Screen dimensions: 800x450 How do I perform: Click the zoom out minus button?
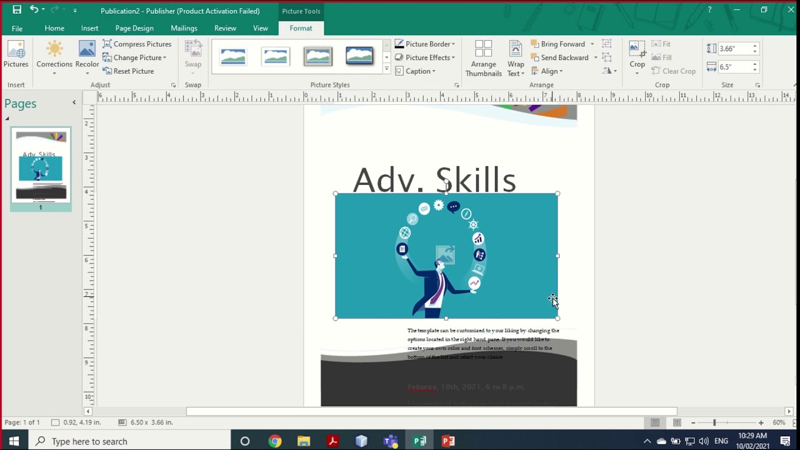pos(693,422)
